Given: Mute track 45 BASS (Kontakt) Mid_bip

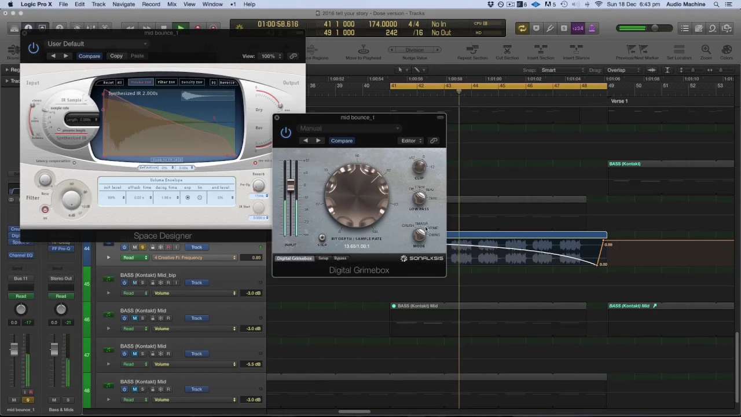Looking at the screenshot, I should click(135, 283).
